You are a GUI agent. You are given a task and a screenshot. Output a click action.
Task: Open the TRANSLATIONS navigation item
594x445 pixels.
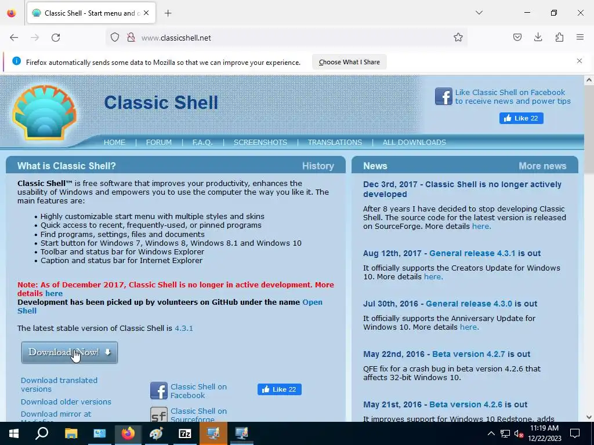(x=335, y=143)
